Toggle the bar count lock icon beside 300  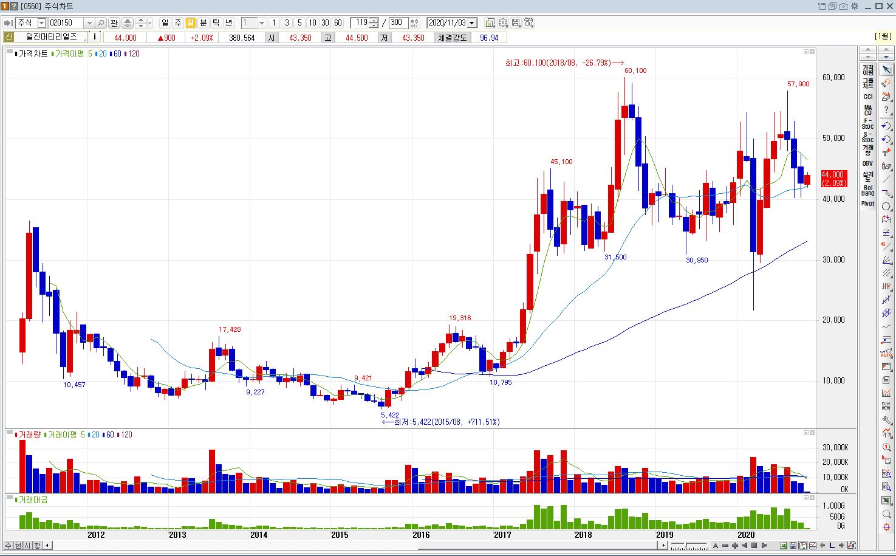tap(414, 22)
